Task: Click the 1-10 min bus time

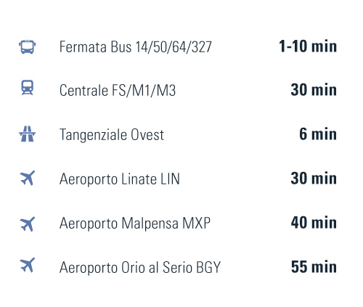Action: point(308,46)
